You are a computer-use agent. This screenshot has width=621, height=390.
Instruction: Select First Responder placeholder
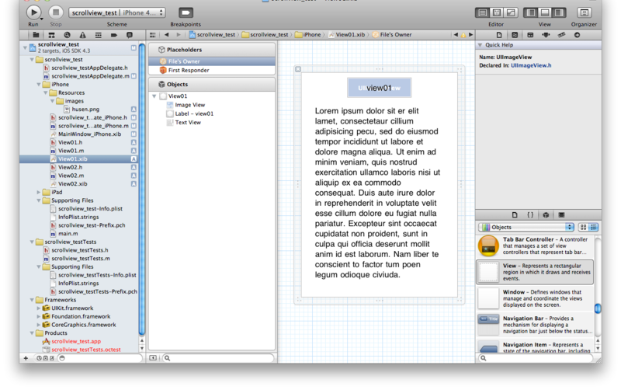212,70
